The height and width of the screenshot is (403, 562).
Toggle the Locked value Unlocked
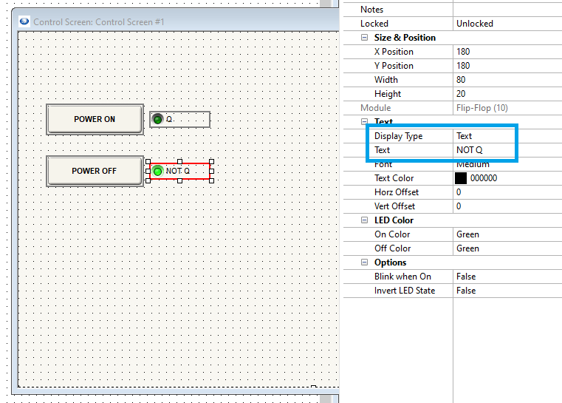[x=507, y=24]
